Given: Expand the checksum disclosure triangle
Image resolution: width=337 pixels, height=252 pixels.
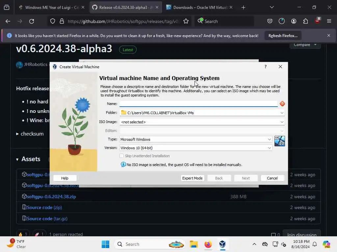Looking at the screenshot, I should pyautogui.click(x=17, y=134).
